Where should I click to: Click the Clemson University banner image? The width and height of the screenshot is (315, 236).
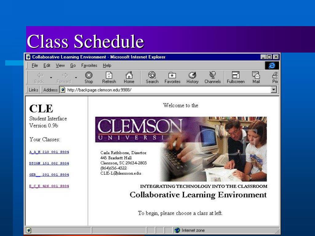coord(181,149)
